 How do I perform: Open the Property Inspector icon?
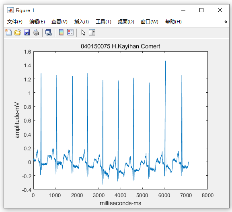(x=92, y=32)
